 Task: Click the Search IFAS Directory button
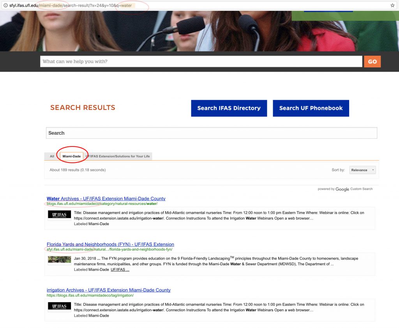[x=229, y=108]
